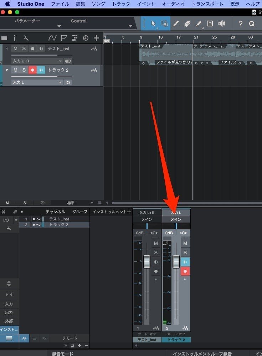Disarm record on トラック 2 track
The image size is (262, 356).
pos(32,70)
